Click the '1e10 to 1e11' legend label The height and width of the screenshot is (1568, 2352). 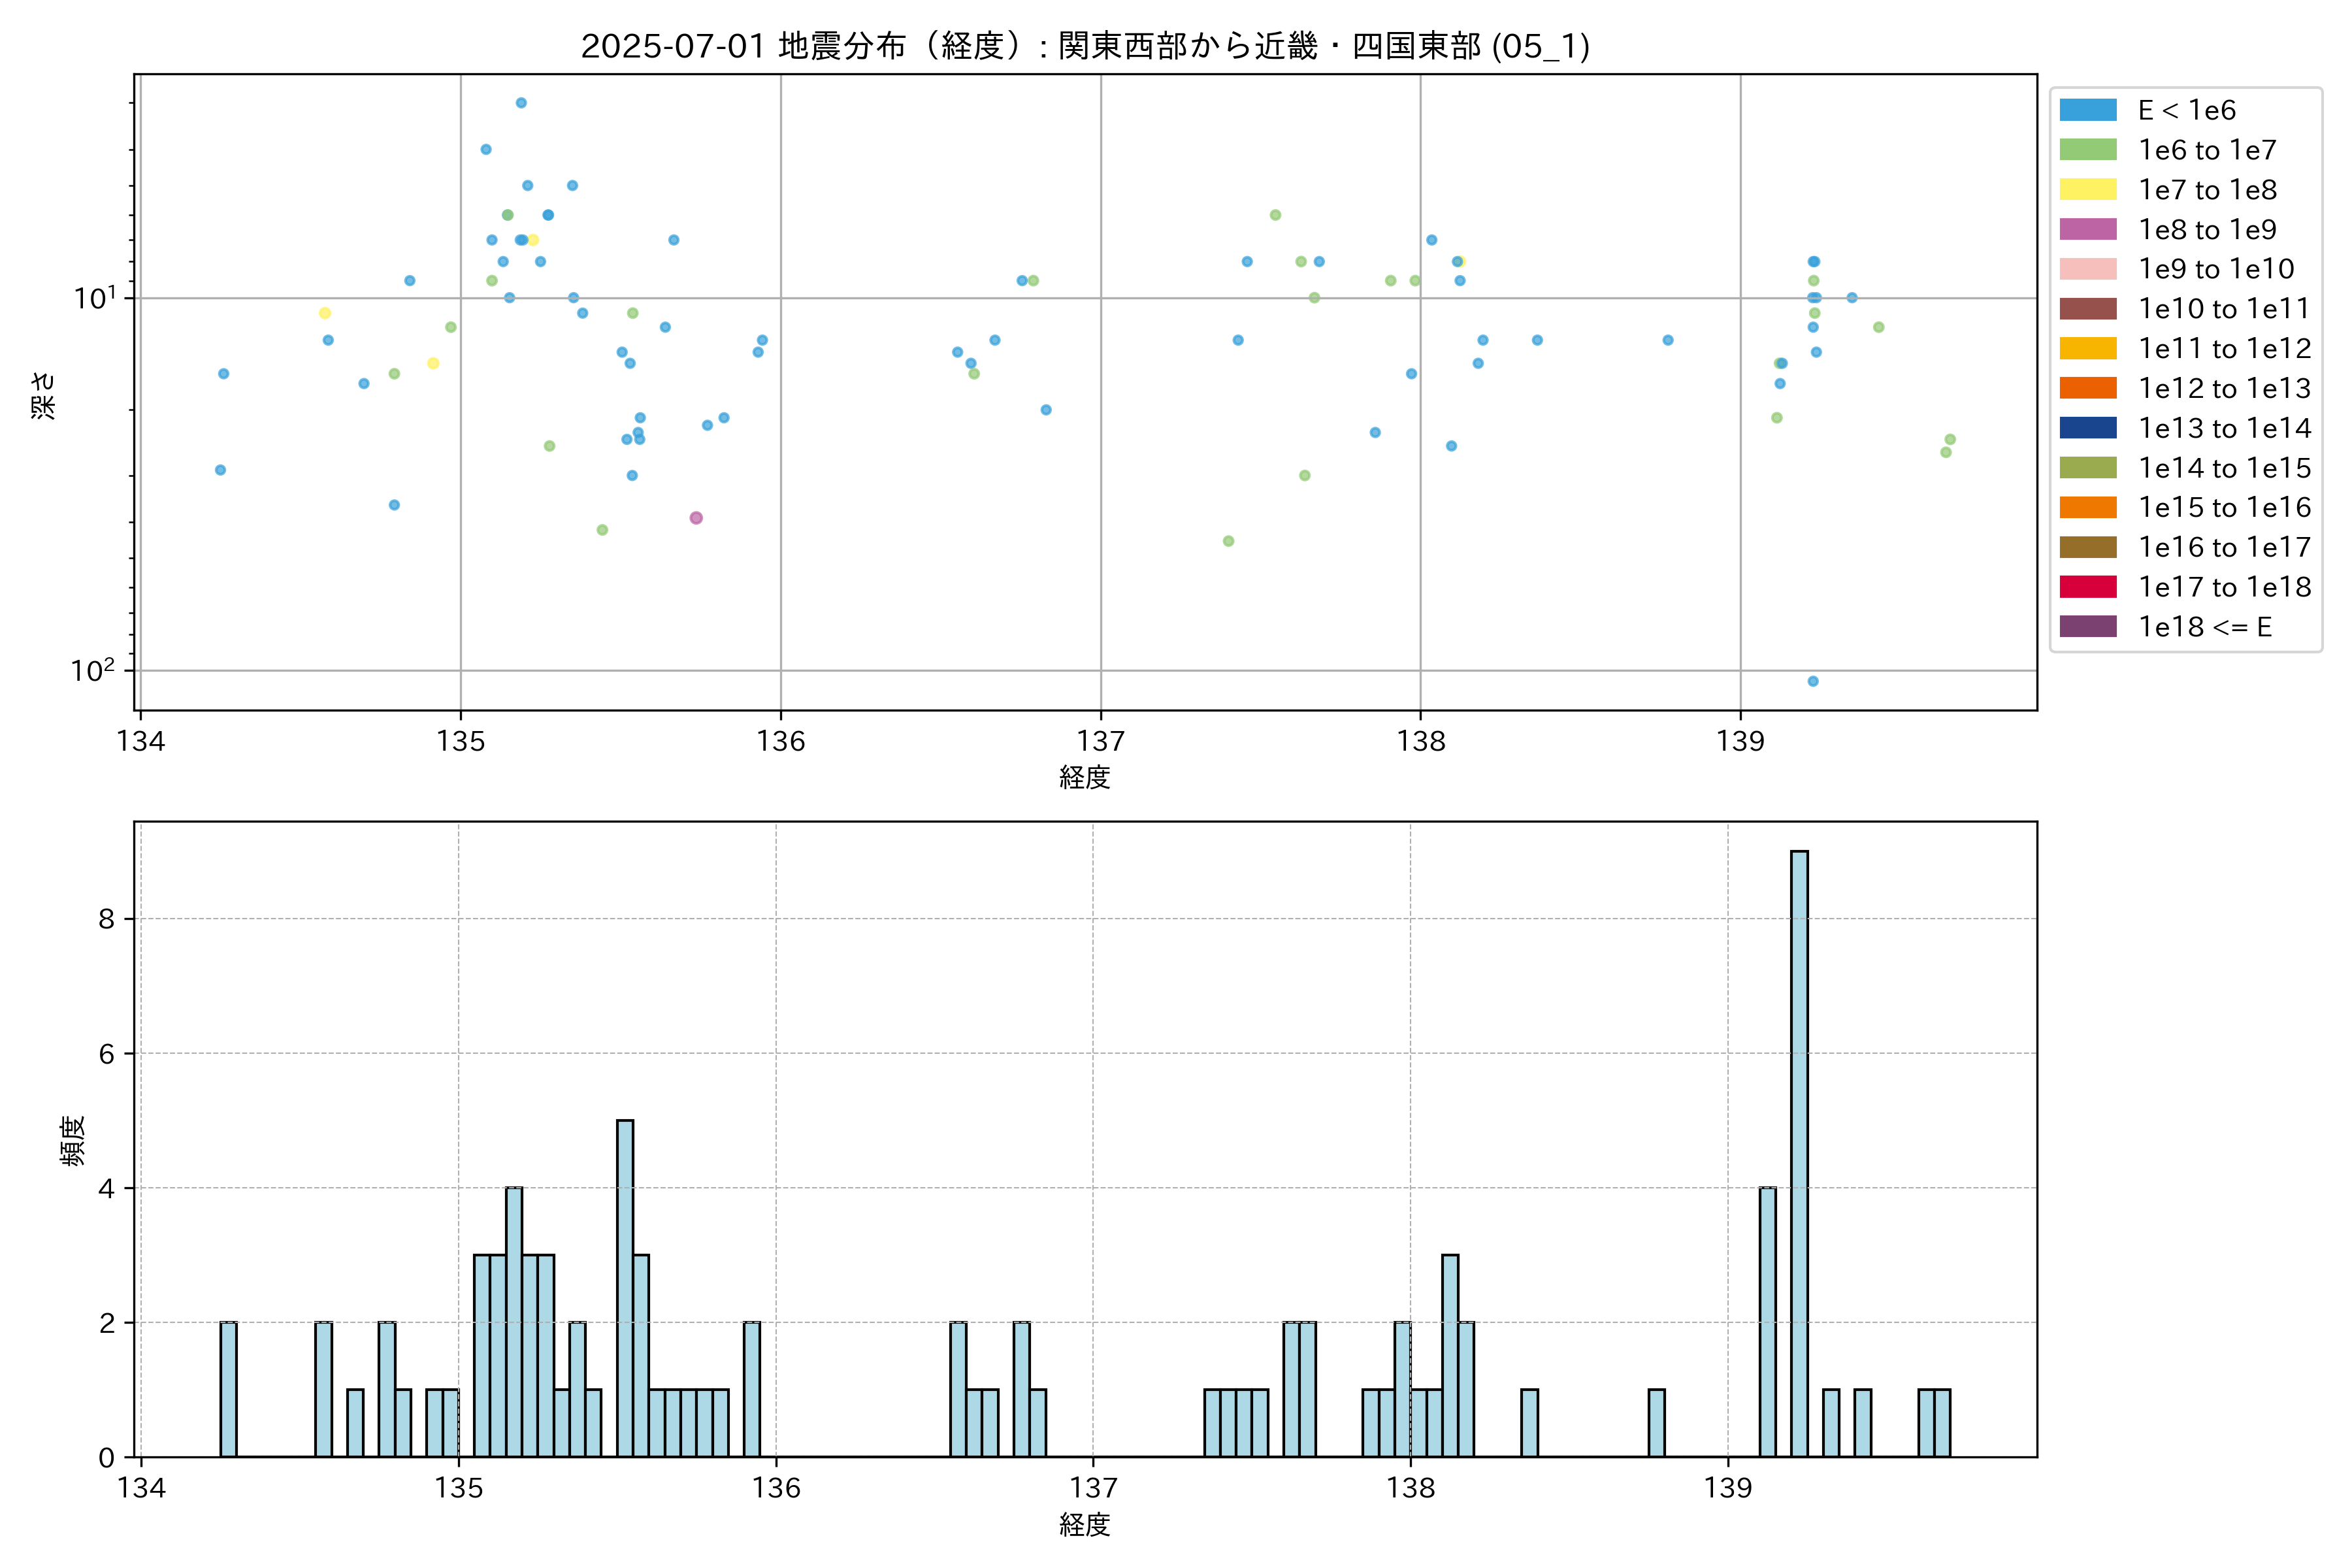coord(2224,309)
